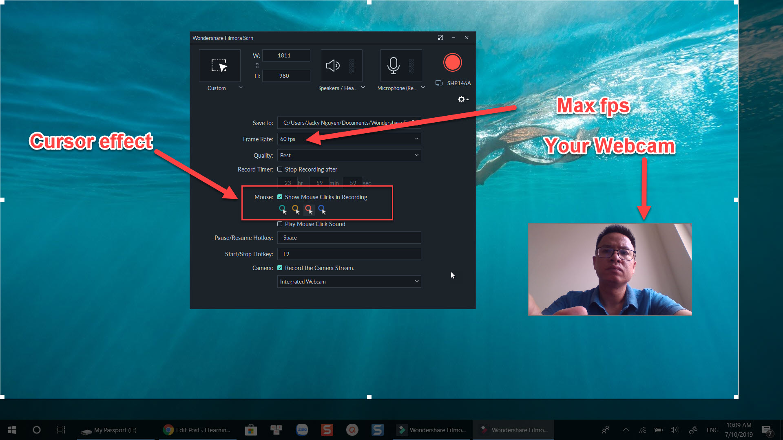The image size is (783, 440).
Task: Select the blue cursor click effect
Action: [322, 209]
